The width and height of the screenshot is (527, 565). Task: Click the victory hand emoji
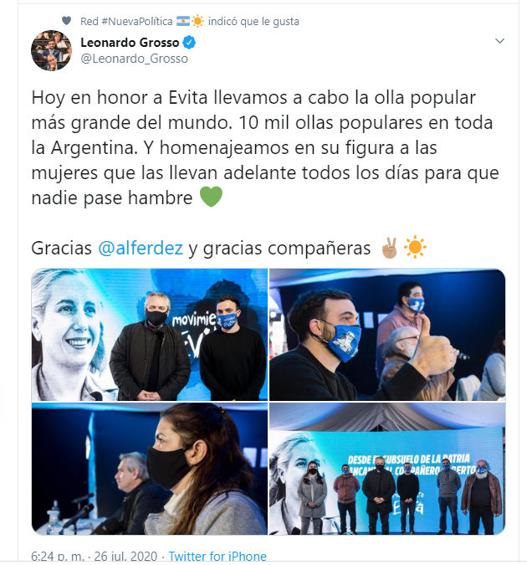click(x=390, y=248)
